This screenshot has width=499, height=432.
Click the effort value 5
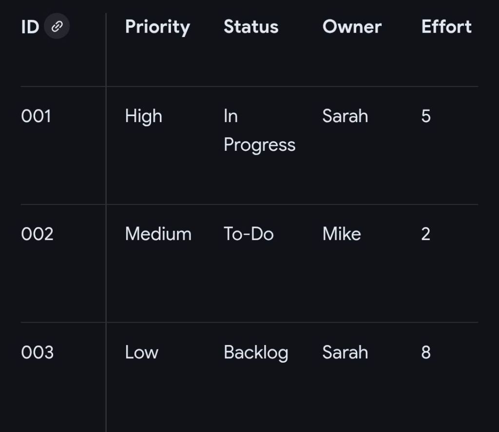pyautogui.click(x=426, y=116)
